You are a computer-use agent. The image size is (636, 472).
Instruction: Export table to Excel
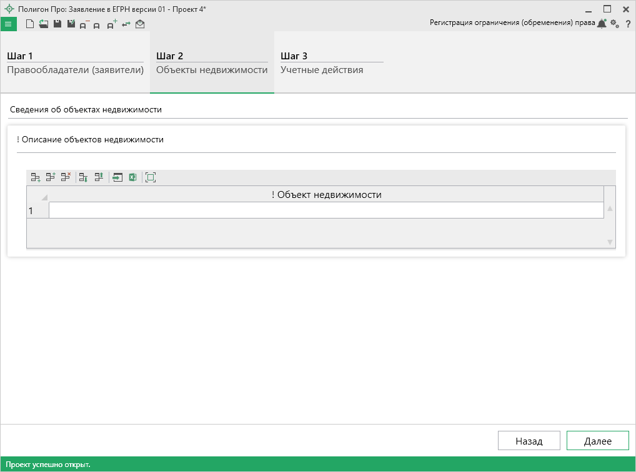pyautogui.click(x=132, y=177)
